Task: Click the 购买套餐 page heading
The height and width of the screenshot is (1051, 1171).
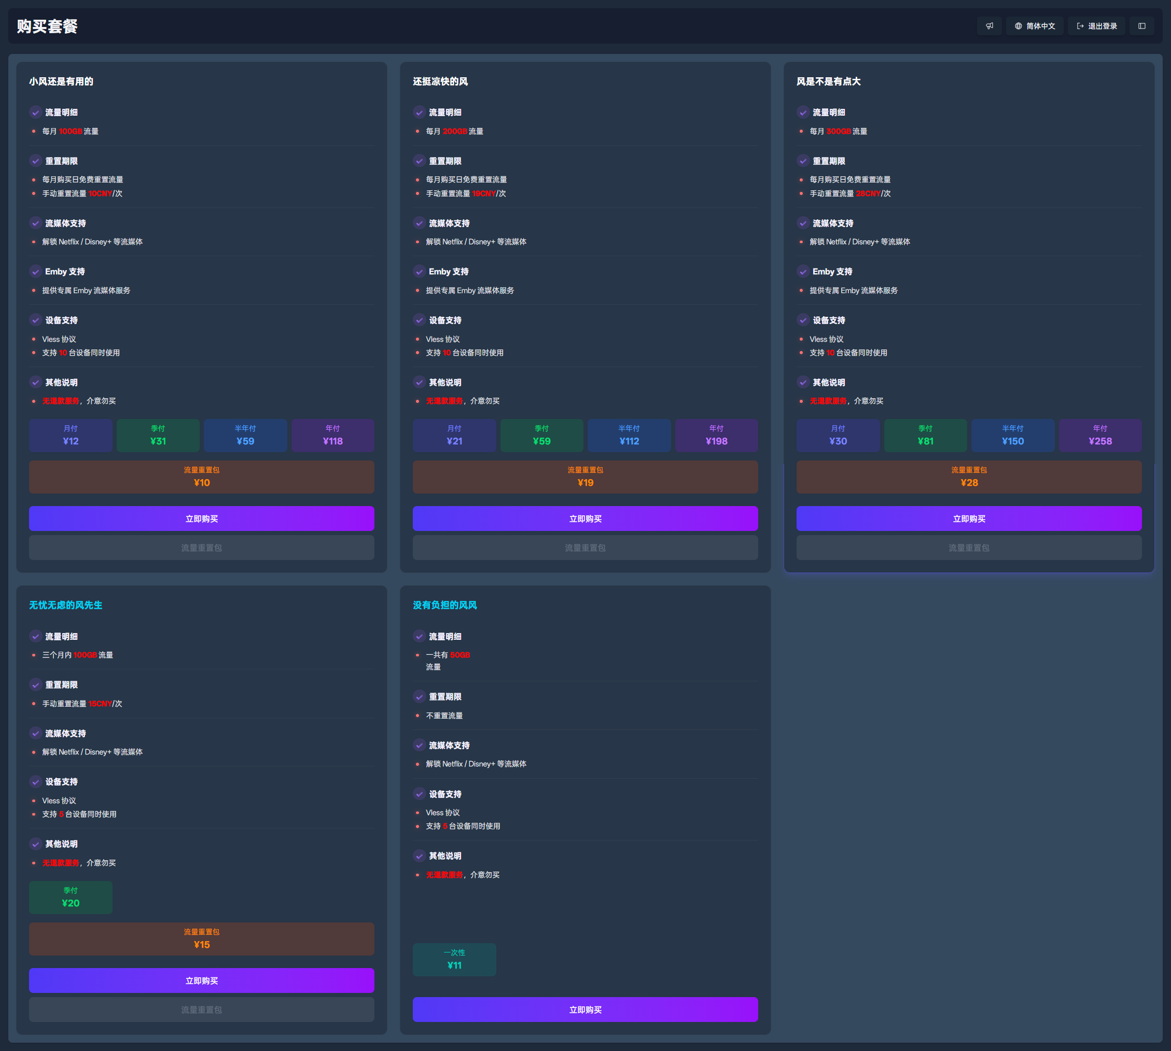Action: click(47, 26)
